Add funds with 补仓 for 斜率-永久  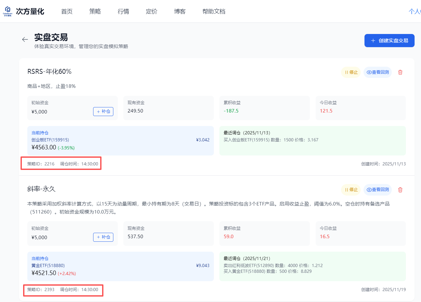coord(103,237)
